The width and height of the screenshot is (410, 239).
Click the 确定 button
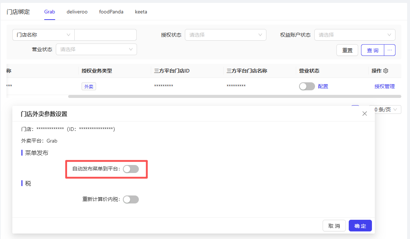[x=360, y=226]
